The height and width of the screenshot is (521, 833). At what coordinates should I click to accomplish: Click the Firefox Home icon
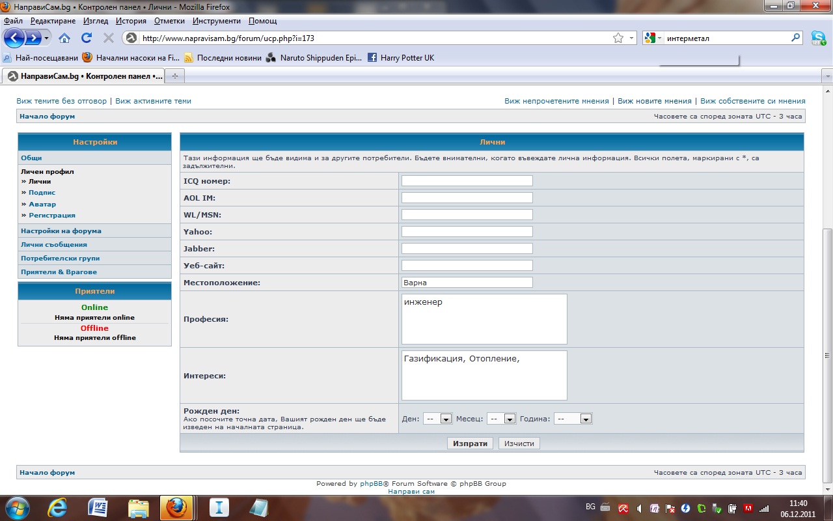[64, 38]
